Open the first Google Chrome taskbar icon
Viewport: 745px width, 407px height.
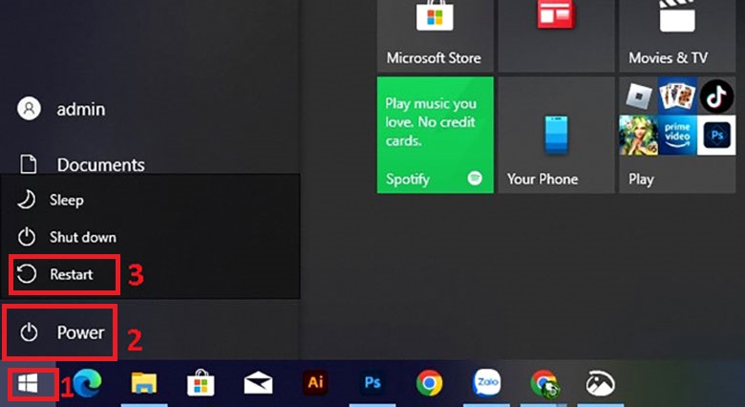[x=429, y=384]
